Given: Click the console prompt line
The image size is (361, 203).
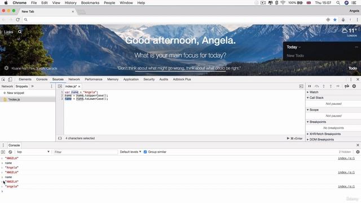Looking at the screenshot, I should 180,191.
